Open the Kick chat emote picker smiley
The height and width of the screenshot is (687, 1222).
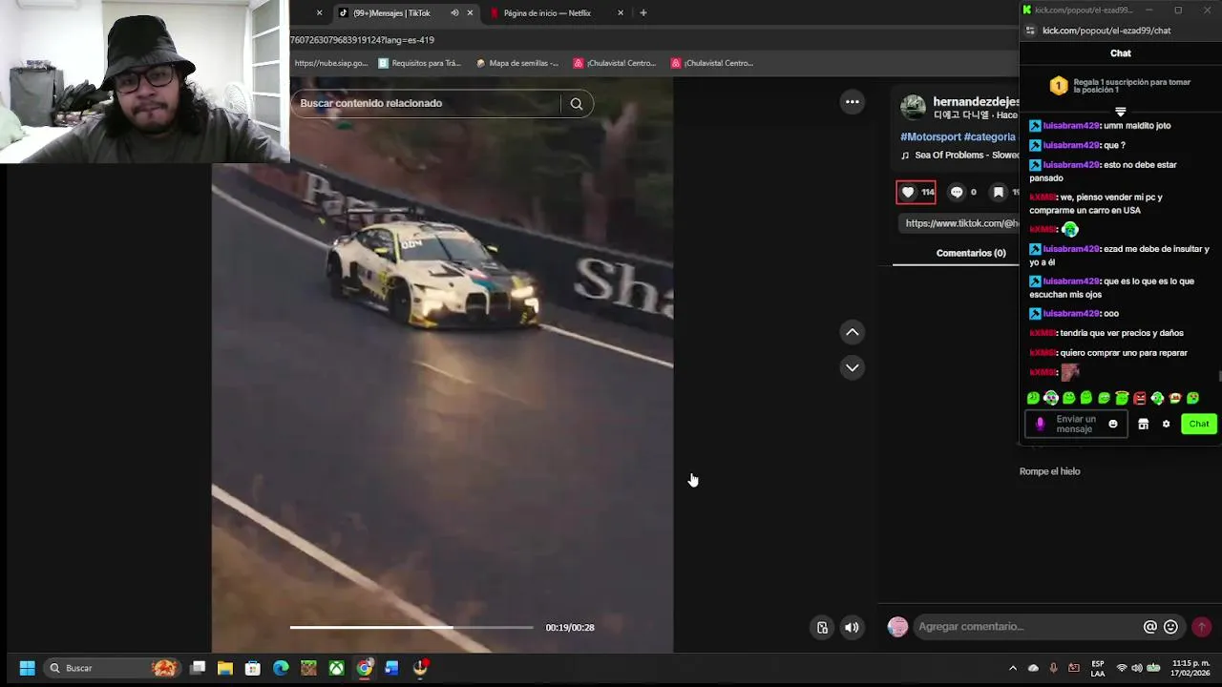[x=1113, y=425]
